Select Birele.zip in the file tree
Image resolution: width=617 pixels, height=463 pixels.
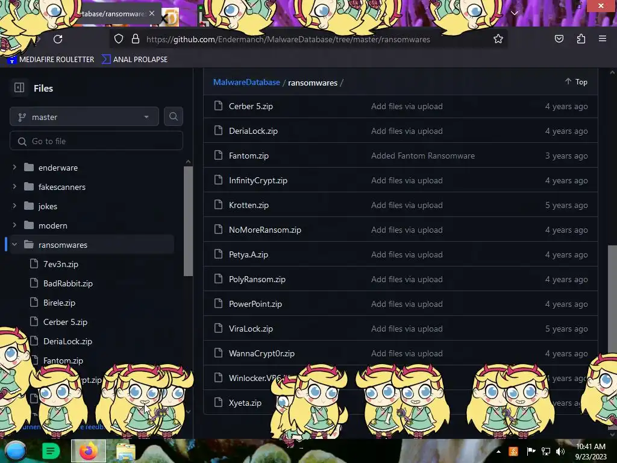[x=59, y=303]
